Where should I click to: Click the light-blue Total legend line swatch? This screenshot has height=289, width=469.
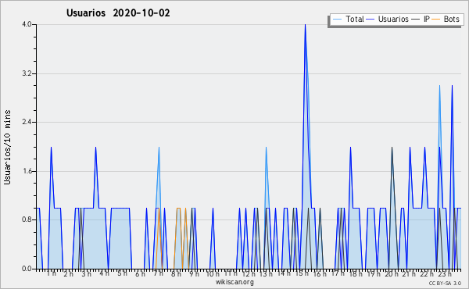pos(337,20)
